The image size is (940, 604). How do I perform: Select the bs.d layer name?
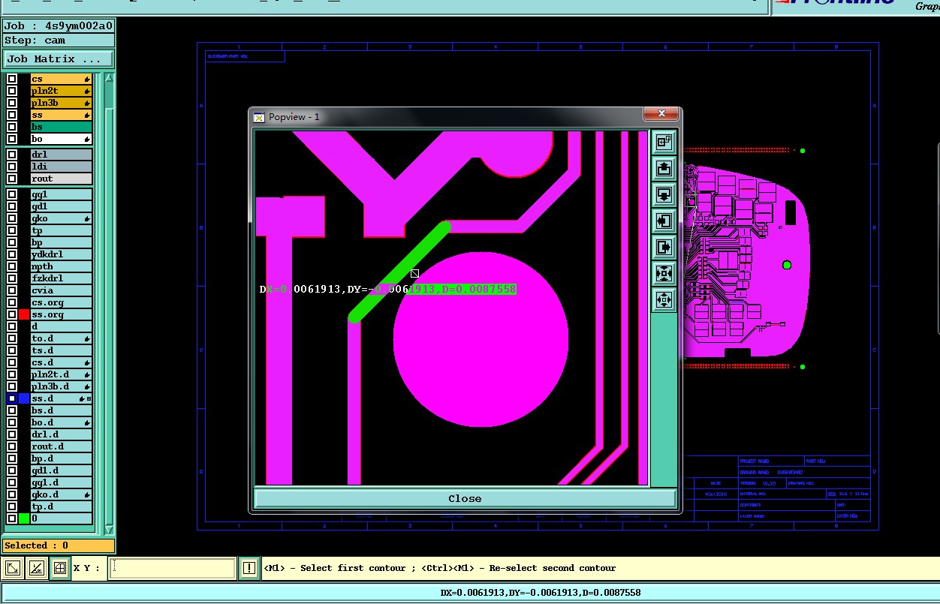61,410
